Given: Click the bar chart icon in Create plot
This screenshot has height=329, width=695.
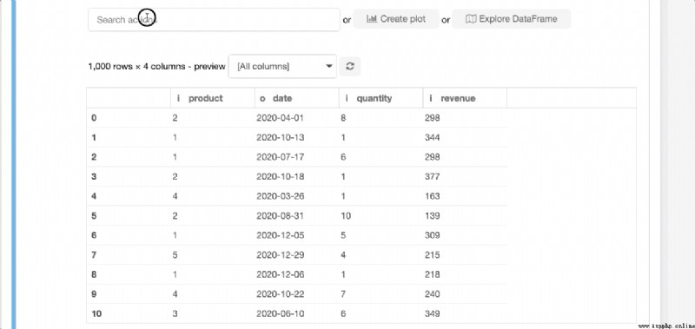Looking at the screenshot, I should [x=372, y=19].
